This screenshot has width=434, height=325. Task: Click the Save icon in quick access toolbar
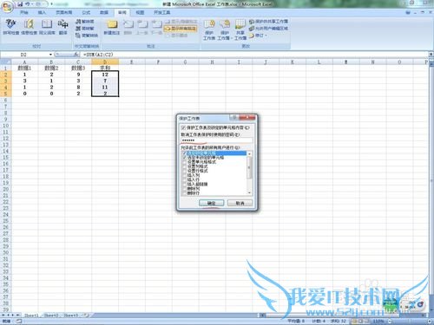click(20, 4)
